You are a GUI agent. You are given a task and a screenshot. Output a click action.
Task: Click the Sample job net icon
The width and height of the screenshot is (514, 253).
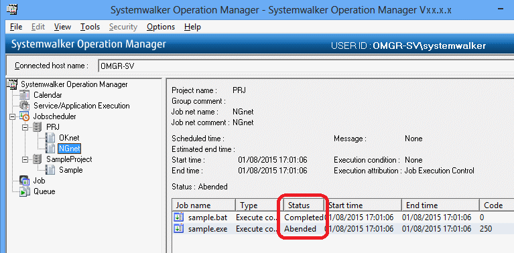50,170
